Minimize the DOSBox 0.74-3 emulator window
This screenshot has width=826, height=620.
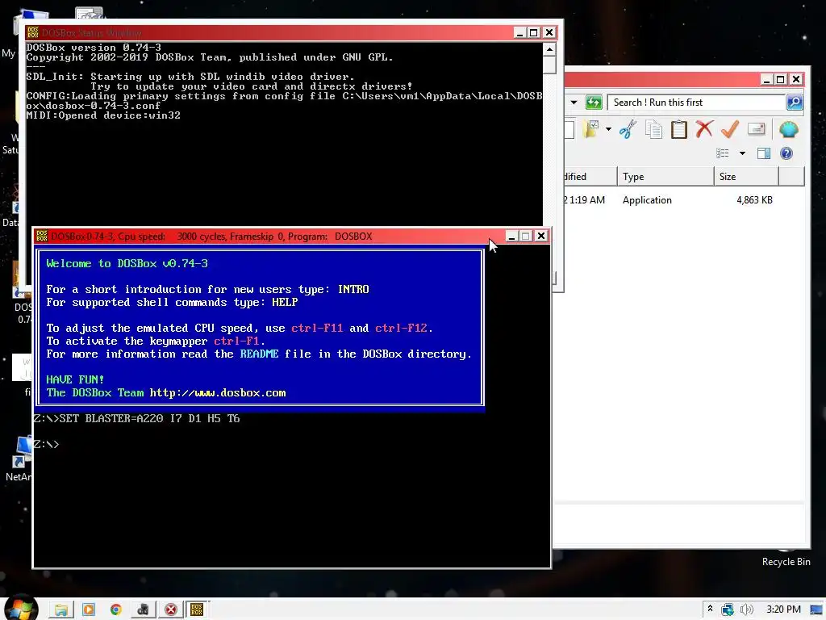click(511, 237)
